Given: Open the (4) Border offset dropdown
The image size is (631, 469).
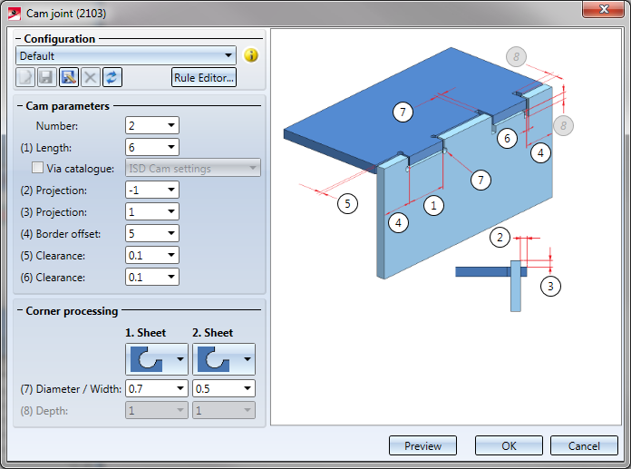Looking at the screenshot, I should tap(152, 233).
